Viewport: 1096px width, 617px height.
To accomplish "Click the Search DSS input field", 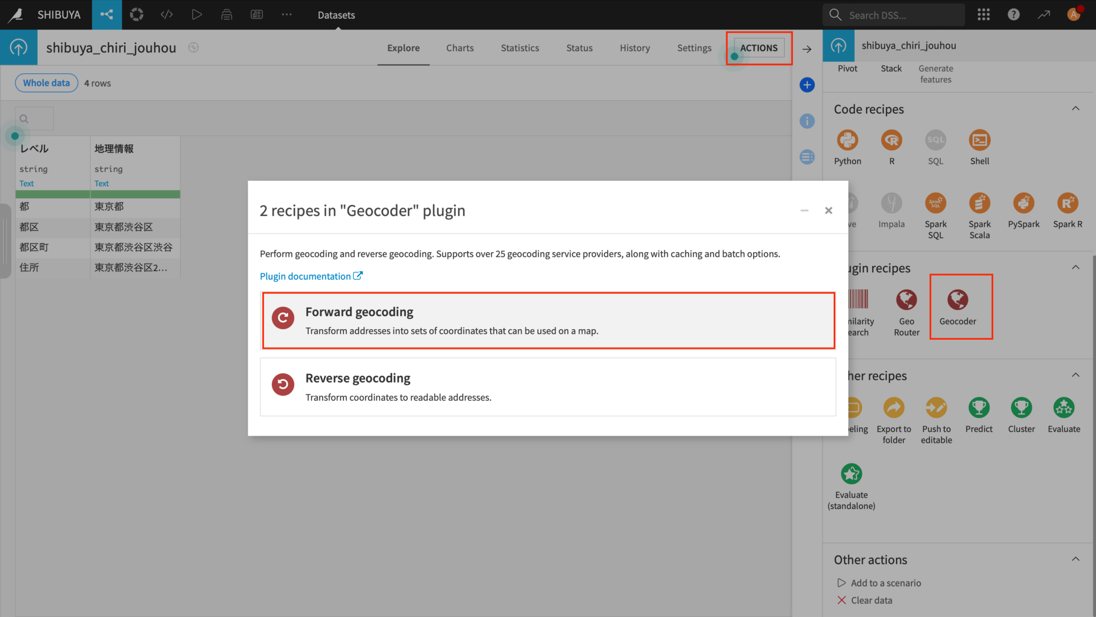I will tap(902, 15).
